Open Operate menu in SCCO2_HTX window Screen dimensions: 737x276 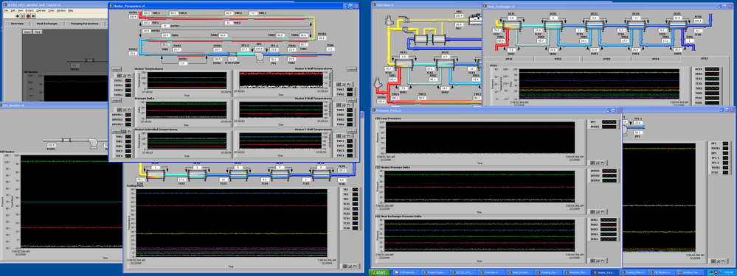pos(41,11)
